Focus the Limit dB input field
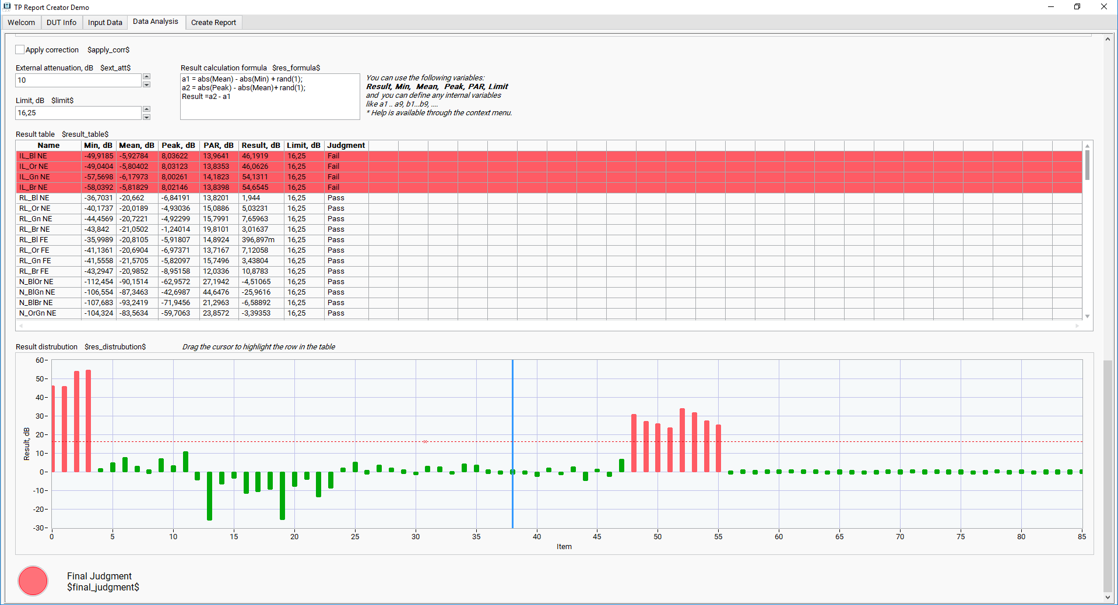The image size is (1118, 605). (x=78, y=113)
